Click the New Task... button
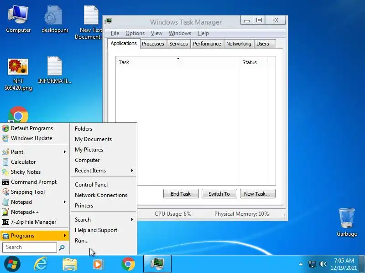Image resolution: width=365 pixels, height=273 pixels. point(257,194)
